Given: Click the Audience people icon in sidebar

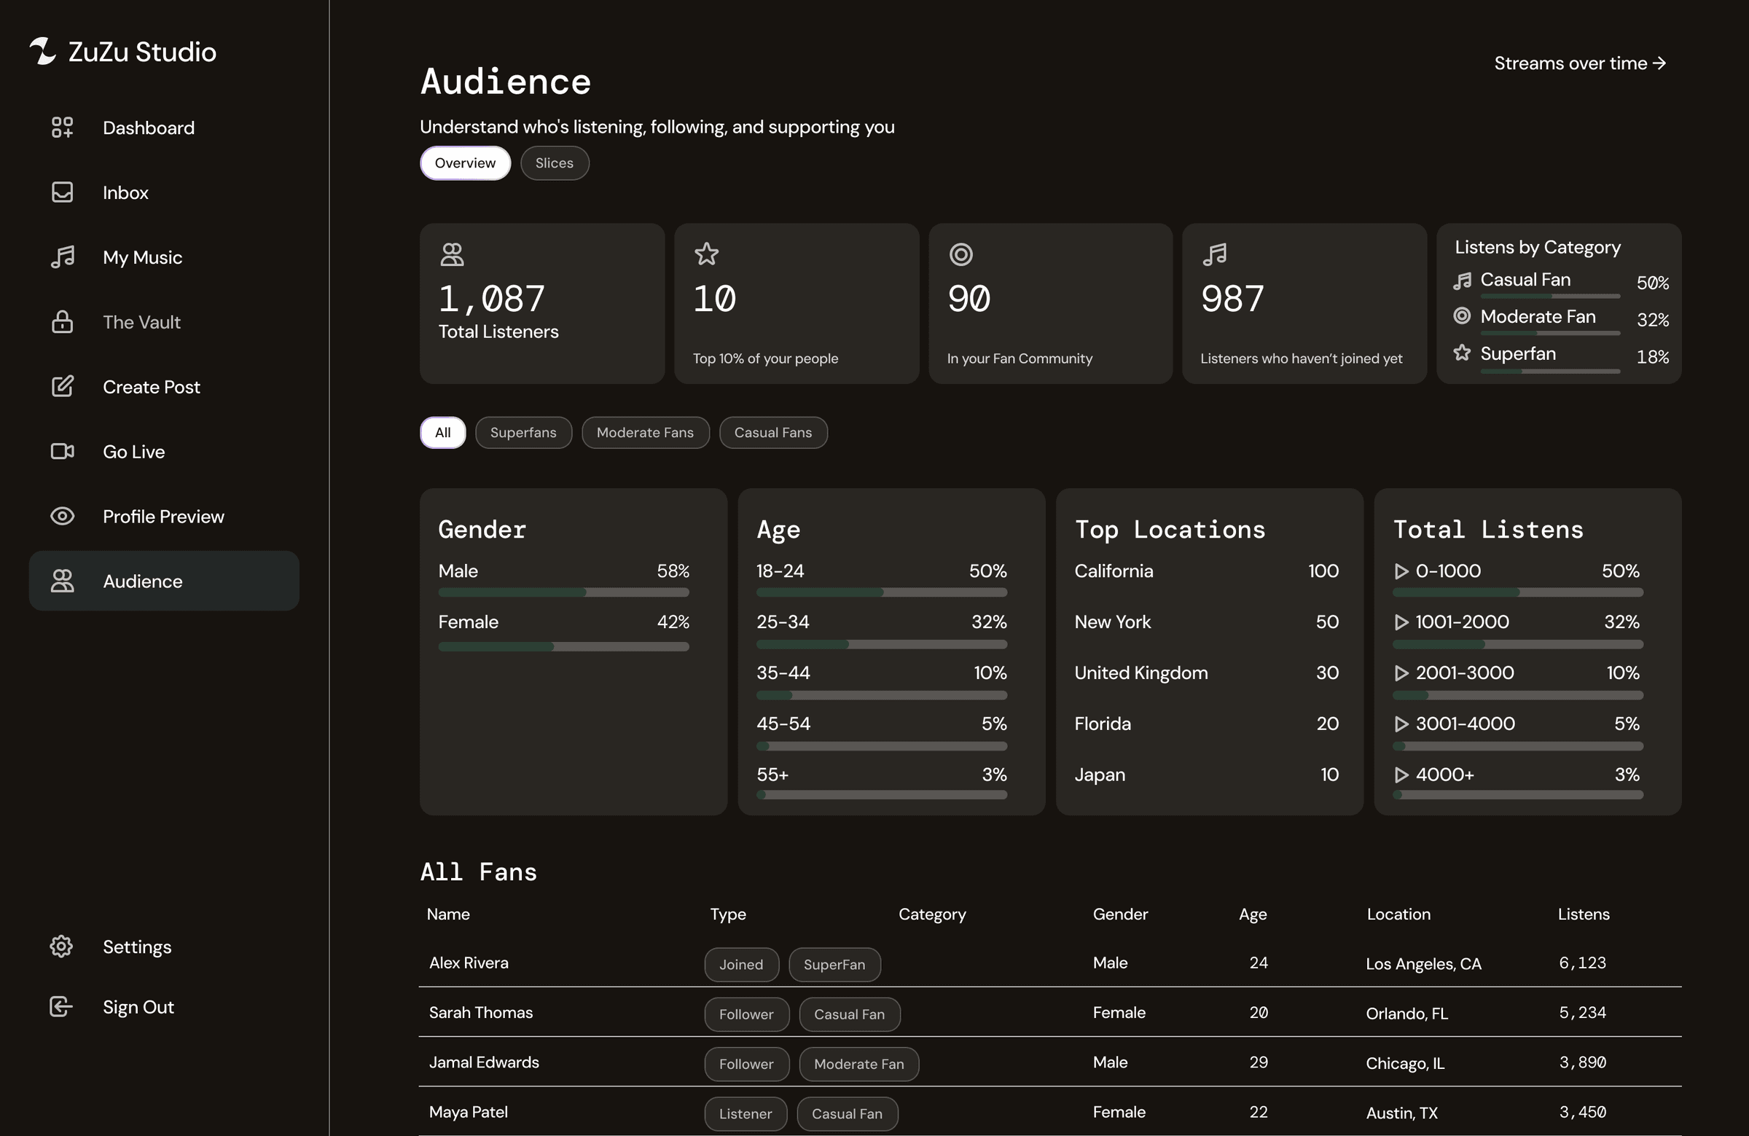Looking at the screenshot, I should click(x=63, y=581).
